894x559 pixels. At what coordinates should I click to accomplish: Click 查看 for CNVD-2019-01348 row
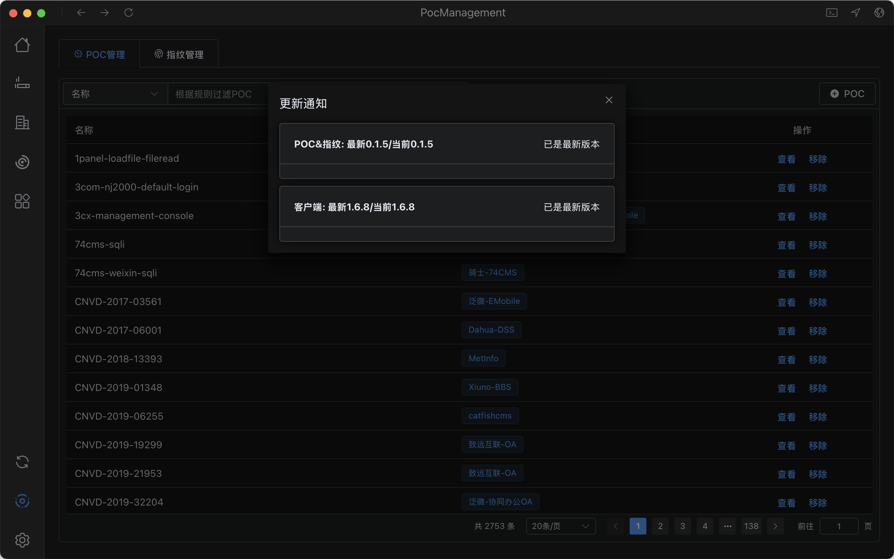click(786, 388)
